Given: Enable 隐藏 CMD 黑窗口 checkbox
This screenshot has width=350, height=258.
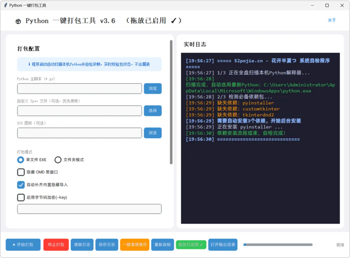Looking at the screenshot, I should 21,172.
